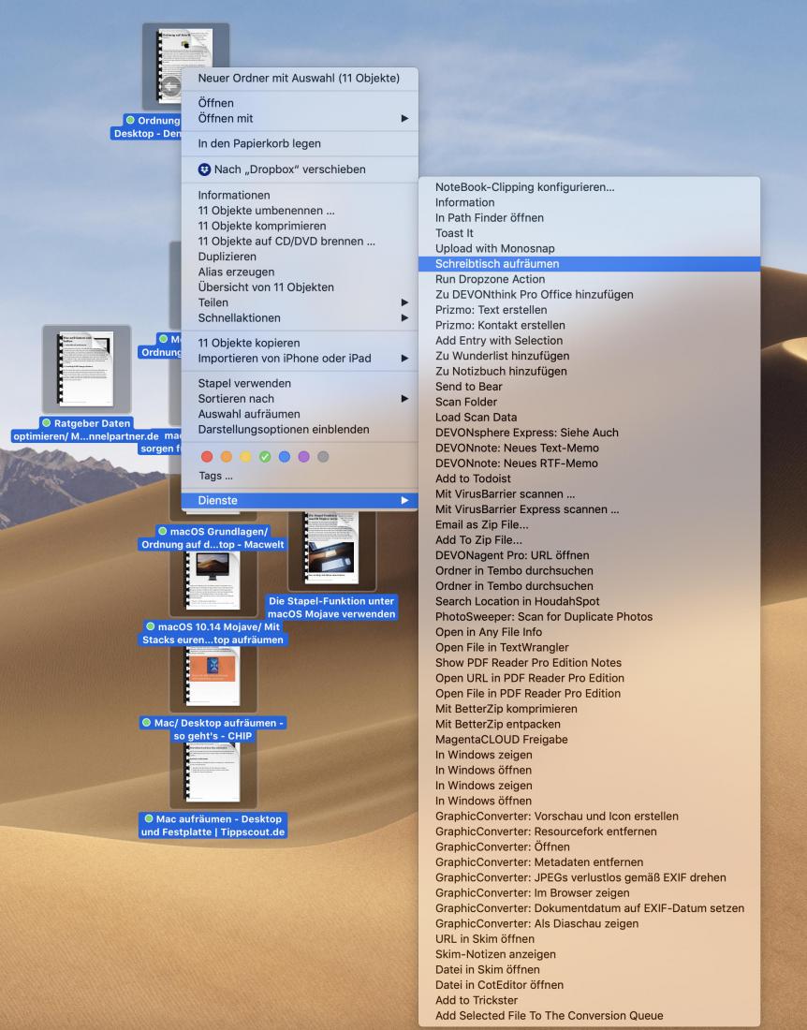Expand the 'Schnellaktionen' submenu

300,318
